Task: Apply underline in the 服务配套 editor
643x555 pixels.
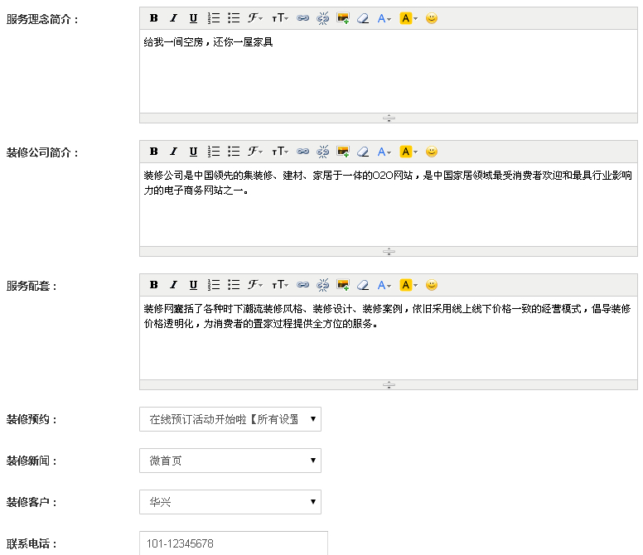Action: (x=193, y=285)
